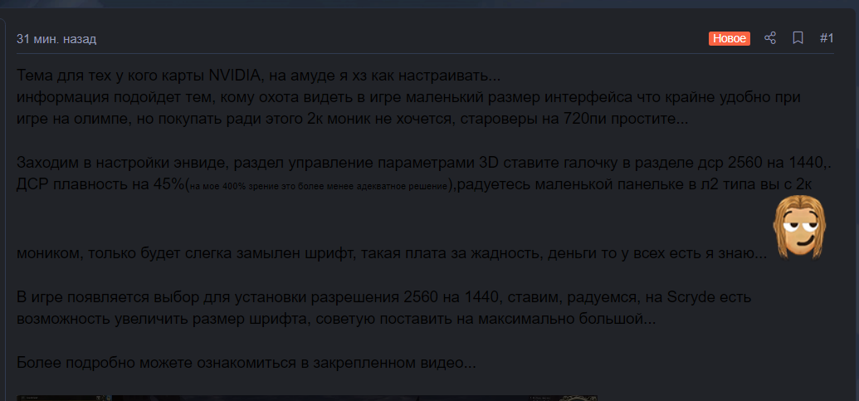The height and width of the screenshot is (401, 859).
Task: Click the post line starting 'Тема для тех'
Action: pos(259,75)
